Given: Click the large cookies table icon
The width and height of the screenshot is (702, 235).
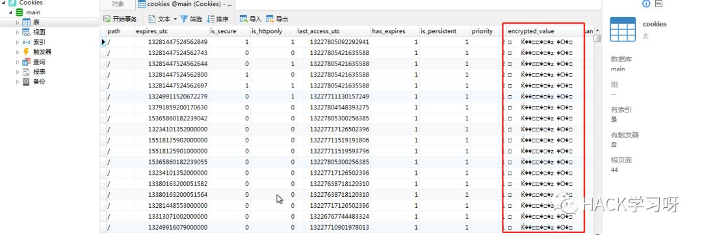Looking at the screenshot, I should click(623, 29).
